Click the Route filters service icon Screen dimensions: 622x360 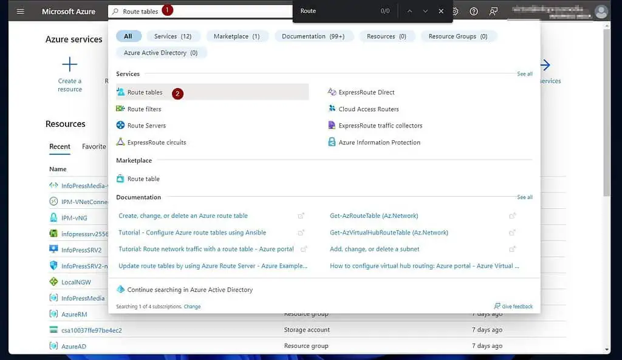coord(121,109)
